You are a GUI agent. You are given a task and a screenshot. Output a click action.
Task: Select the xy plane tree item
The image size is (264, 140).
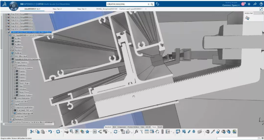(x=18, y=38)
